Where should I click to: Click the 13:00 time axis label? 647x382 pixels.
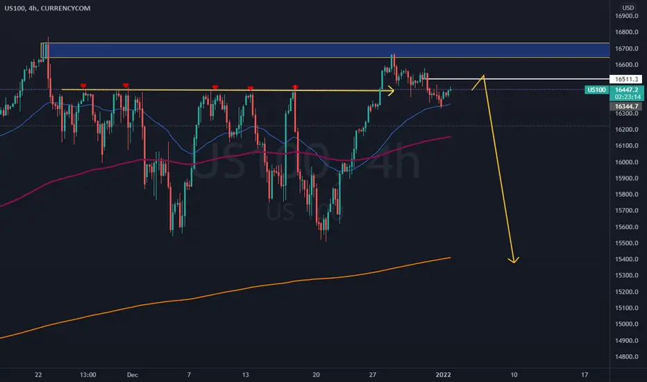88,375
